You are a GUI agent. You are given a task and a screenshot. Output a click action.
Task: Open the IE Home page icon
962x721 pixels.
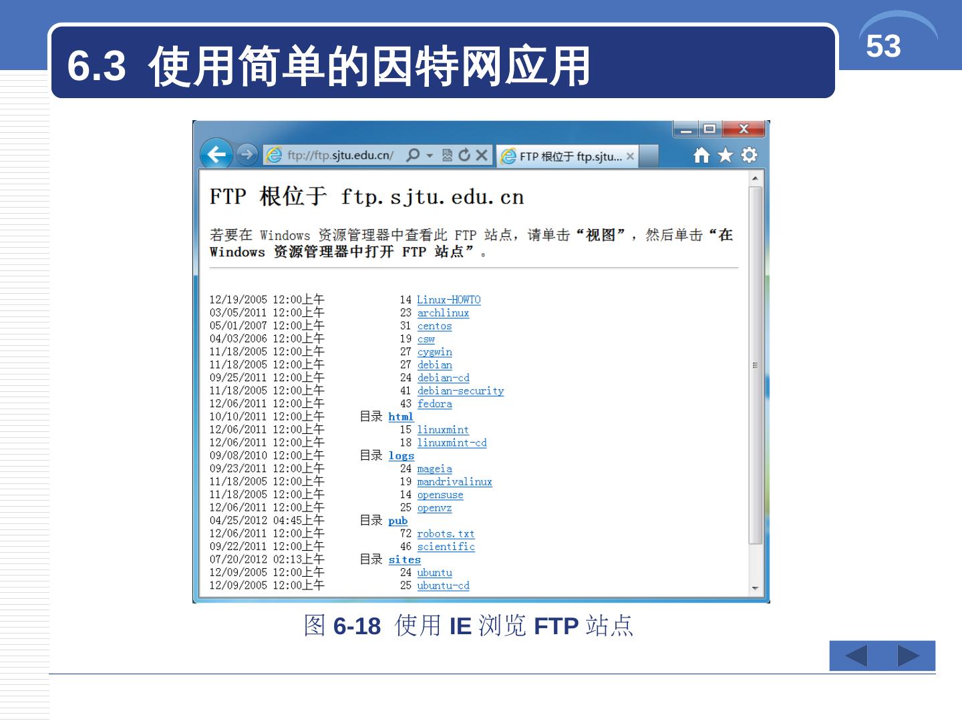(701, 156)
